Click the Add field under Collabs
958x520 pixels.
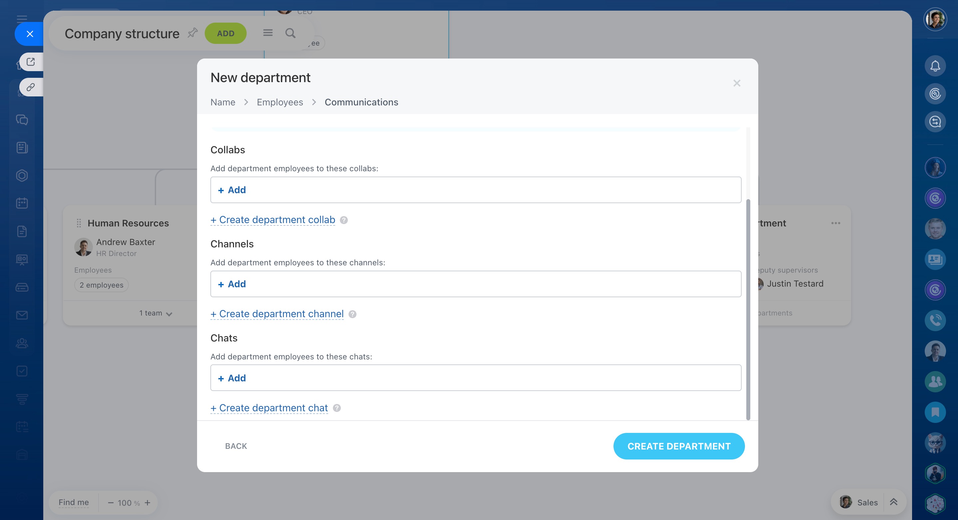pyautogui.click(x=475, y=190)
